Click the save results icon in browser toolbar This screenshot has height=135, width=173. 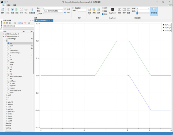(7, 23)
